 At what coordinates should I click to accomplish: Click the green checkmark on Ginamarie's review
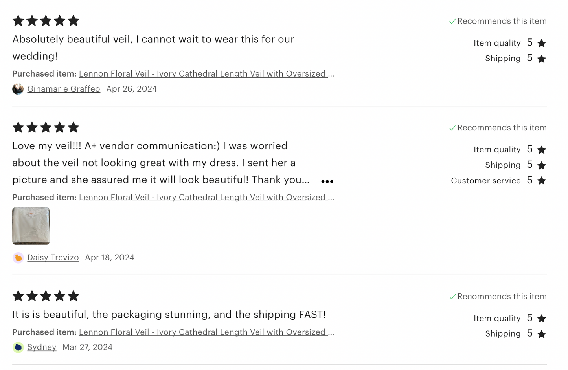coord(452,22)
